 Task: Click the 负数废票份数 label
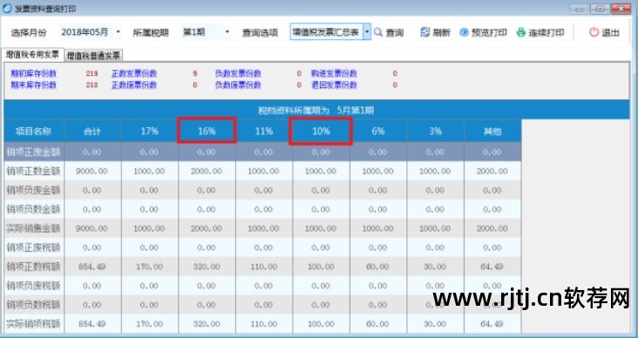[x=238, y=85]
